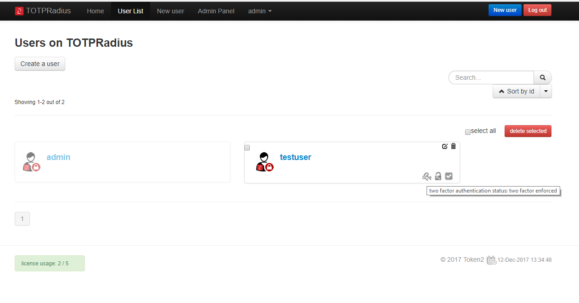Check the select all checkbox
This screenshot has width=579, height=303.
tap(468, 132)
